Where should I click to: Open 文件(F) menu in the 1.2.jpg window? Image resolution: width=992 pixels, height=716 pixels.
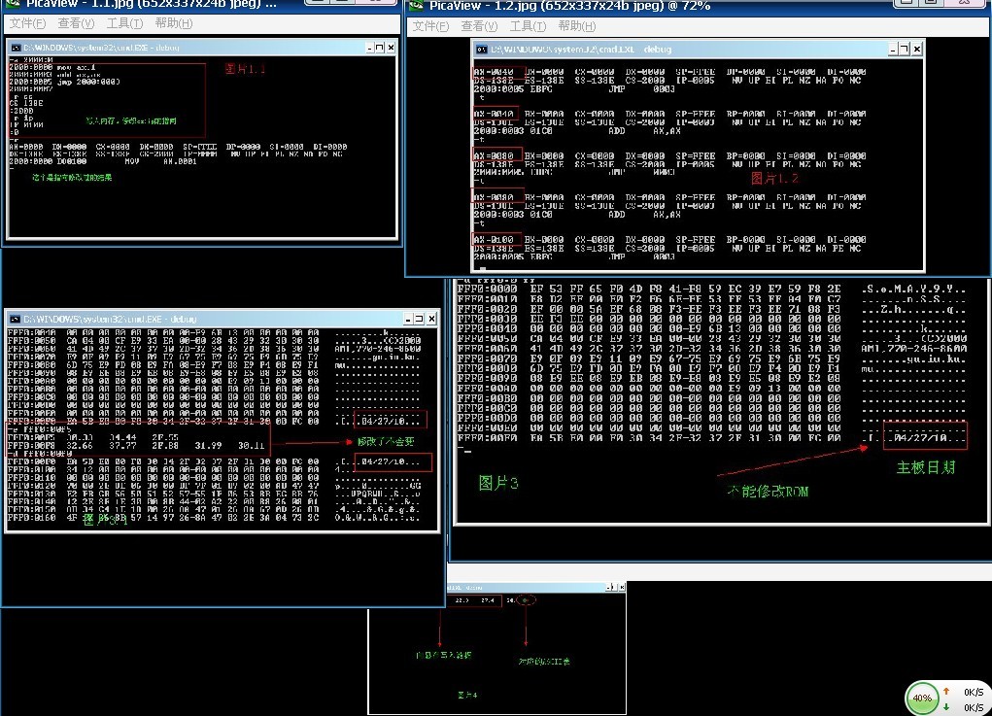click(430, 26)
